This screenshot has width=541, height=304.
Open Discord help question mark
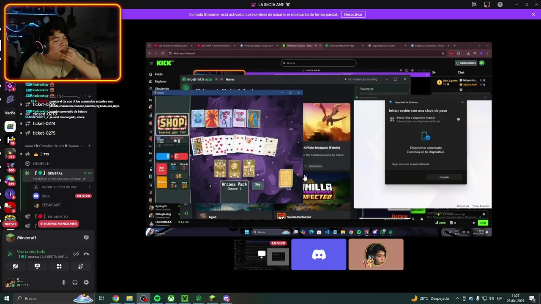(500, 5)
